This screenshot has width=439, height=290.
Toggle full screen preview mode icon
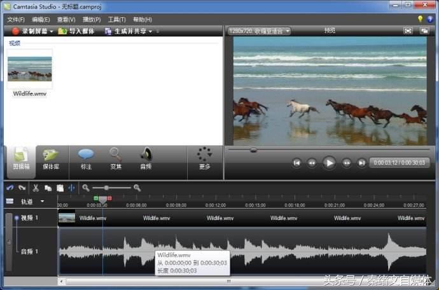(408, 31)
